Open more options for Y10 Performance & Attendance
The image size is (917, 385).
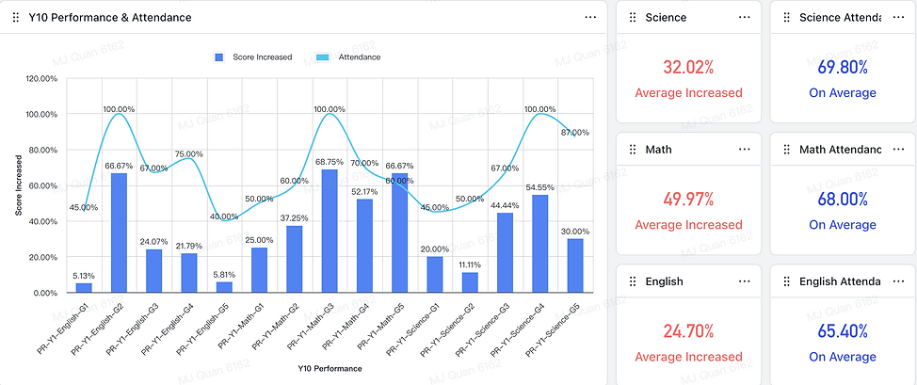click(x=590, y=18)
